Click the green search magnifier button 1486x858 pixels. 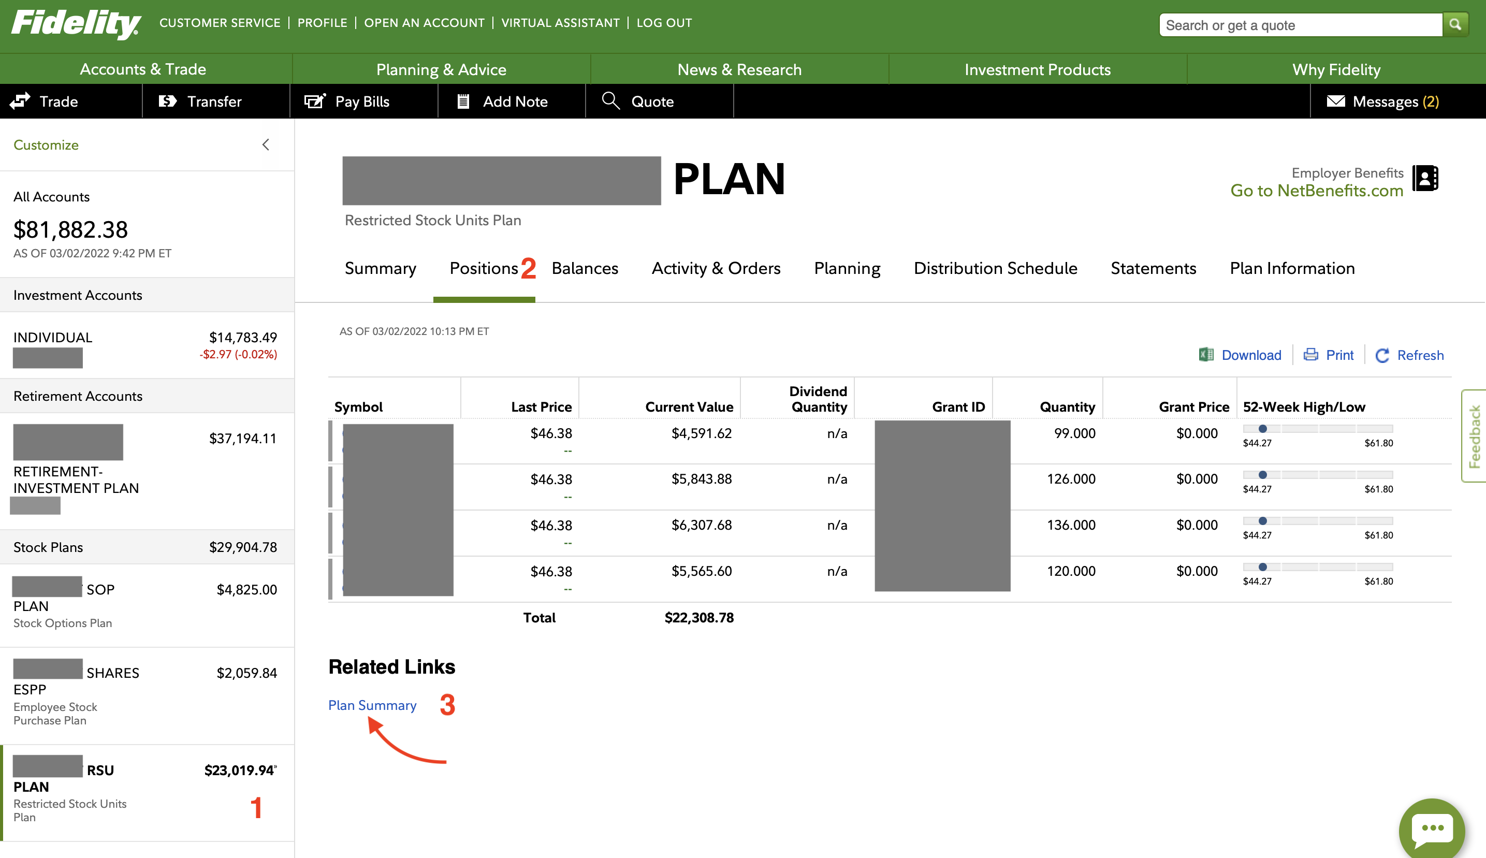tap(1454, 25)
